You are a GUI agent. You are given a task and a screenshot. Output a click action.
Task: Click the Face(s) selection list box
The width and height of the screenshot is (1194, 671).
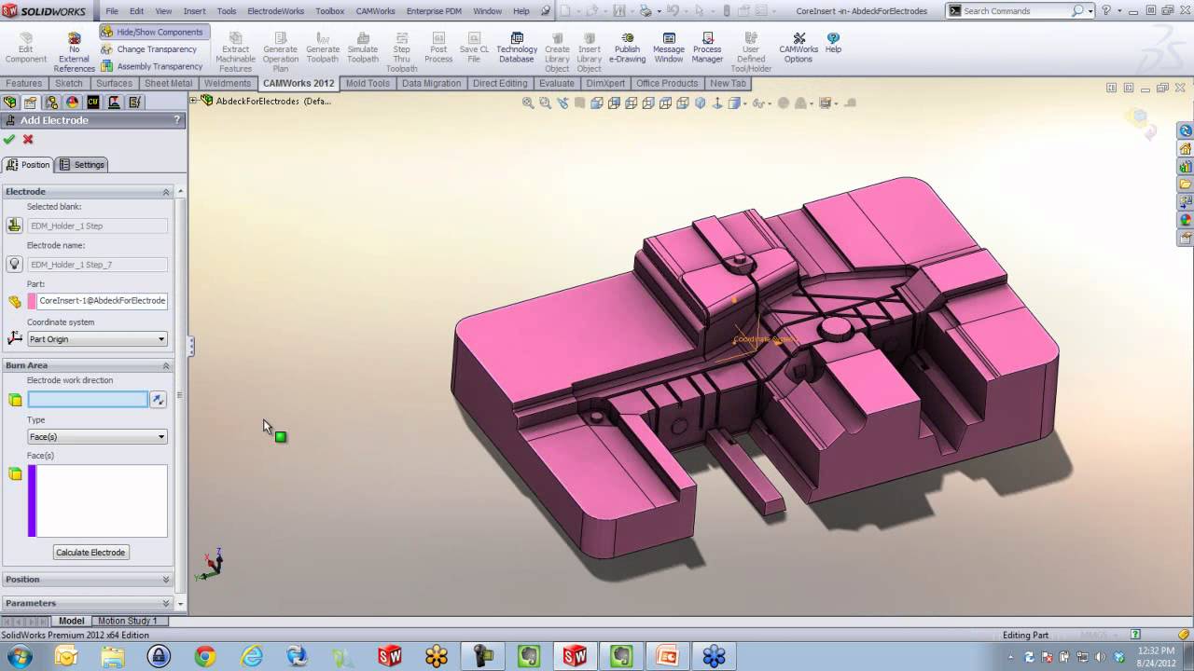pyautogui.click(x=98, y=501)
